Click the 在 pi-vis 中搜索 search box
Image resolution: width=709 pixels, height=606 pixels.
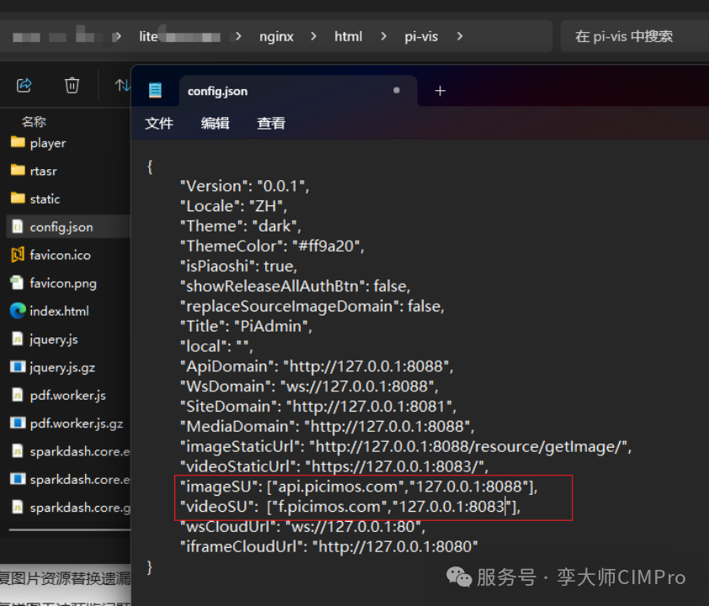(634, 36)
